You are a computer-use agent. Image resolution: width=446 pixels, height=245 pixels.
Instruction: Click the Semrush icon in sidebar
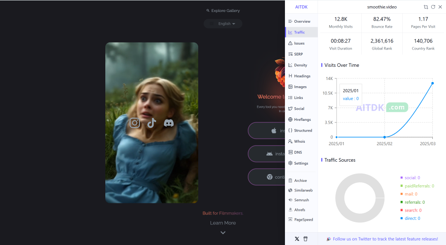290,200
